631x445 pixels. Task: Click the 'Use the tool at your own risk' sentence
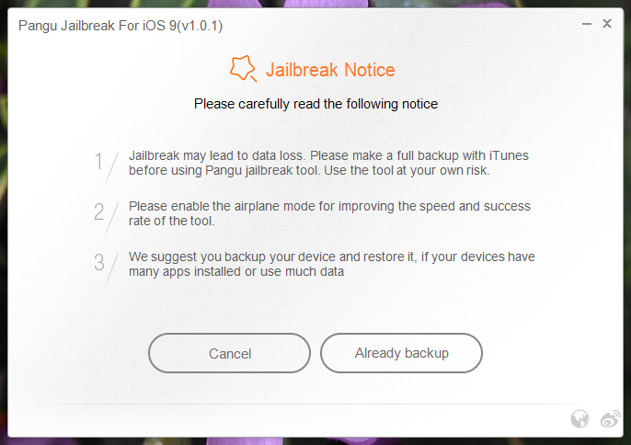point(407,171)
